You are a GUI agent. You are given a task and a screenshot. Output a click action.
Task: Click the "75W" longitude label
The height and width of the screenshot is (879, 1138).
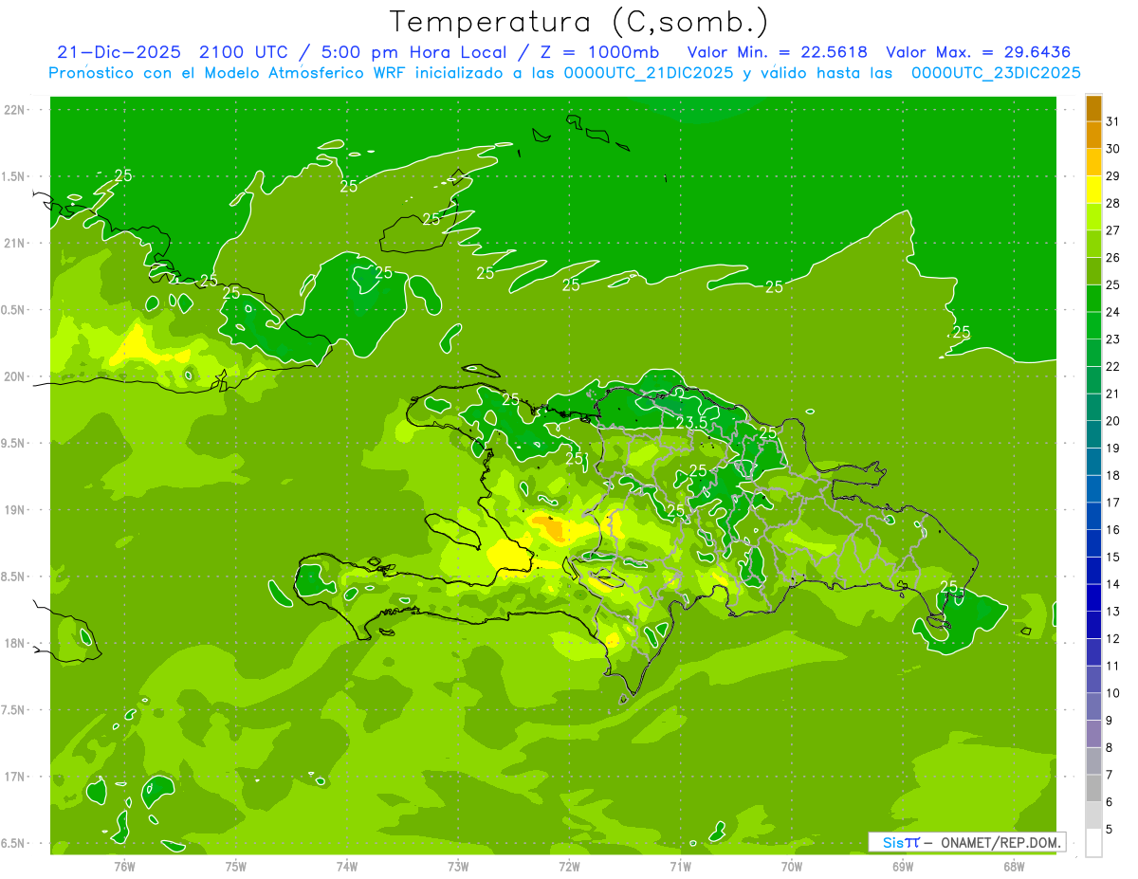[x=236, y=867]
